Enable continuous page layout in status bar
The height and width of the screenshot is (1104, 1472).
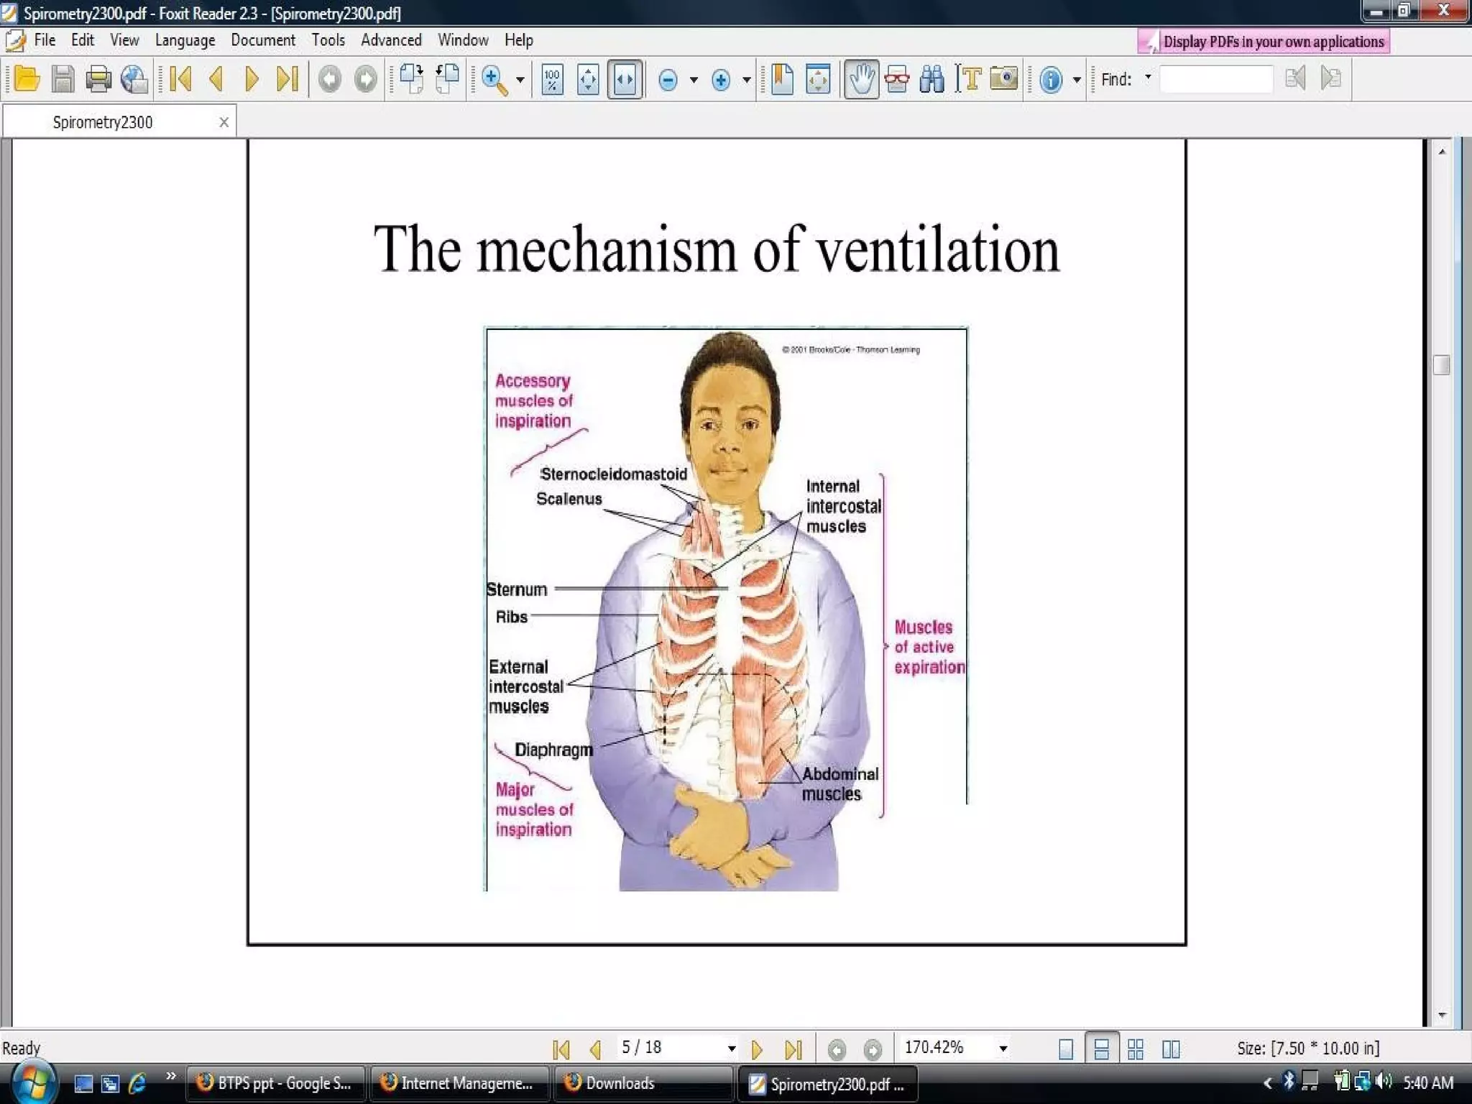[x=1100, y=1049]
